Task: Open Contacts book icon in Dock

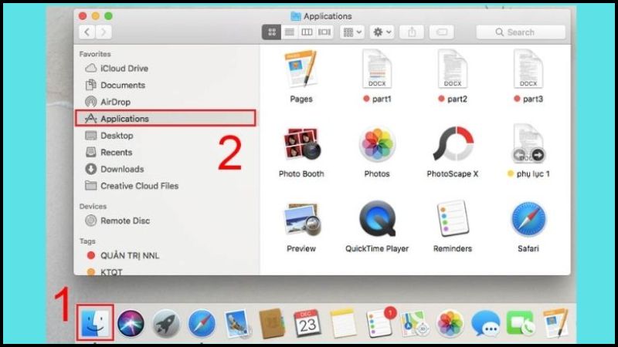Action: [x=272, y=324]
